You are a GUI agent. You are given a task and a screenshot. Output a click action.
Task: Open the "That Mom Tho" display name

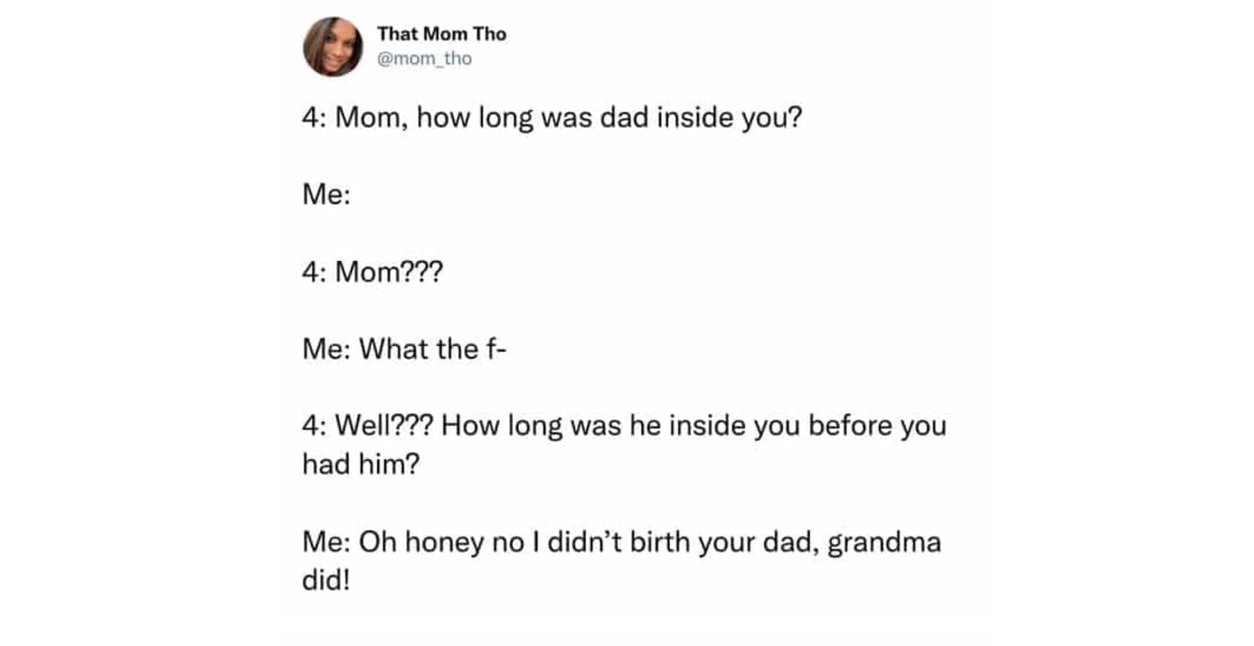(x=442, y=34)
